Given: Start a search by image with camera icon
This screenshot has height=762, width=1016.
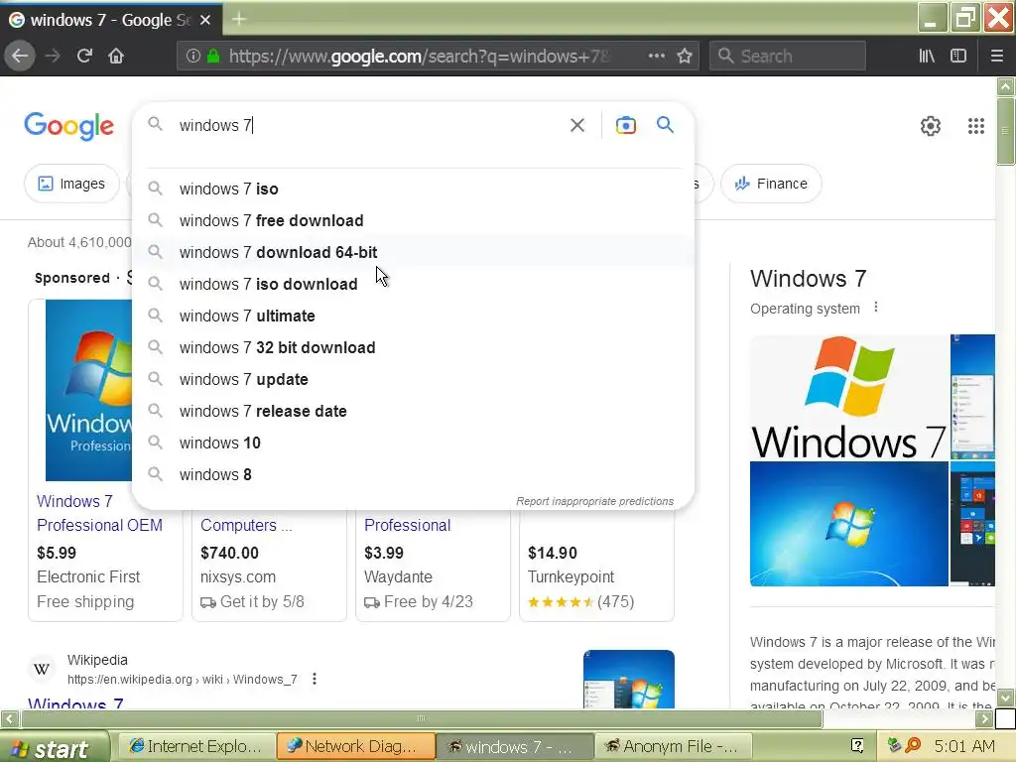Looking at the screenshot, I should [x=625, y=125].
